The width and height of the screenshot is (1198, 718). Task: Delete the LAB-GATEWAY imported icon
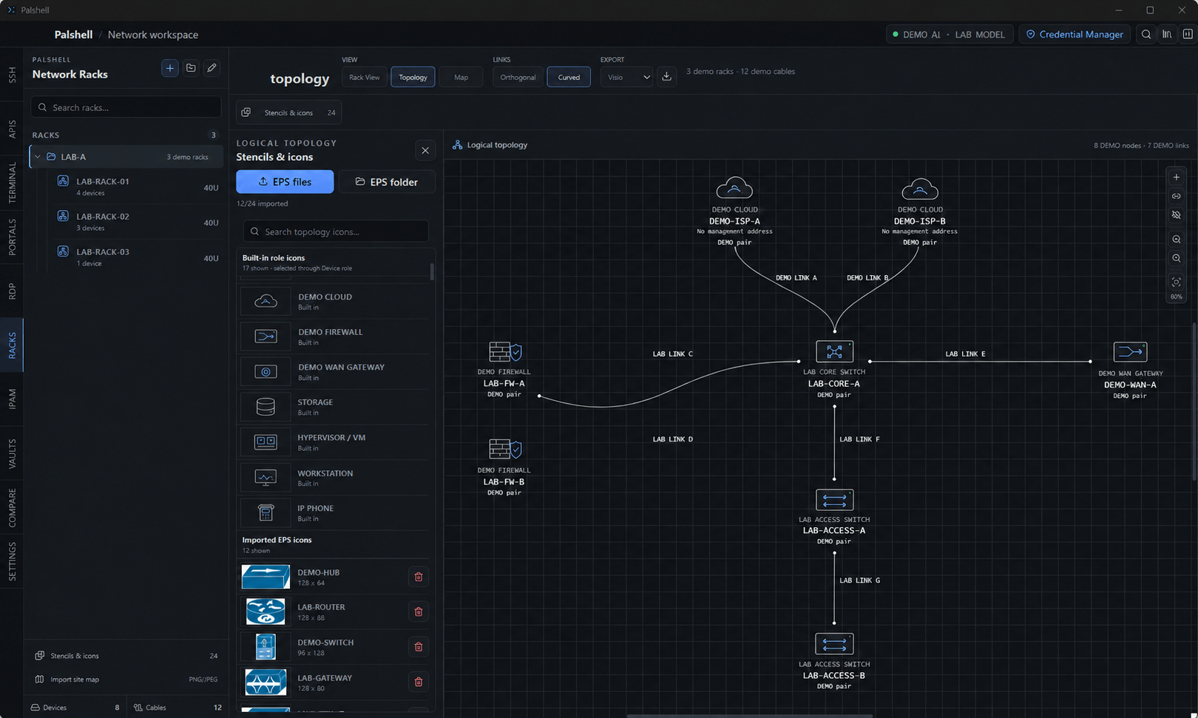[419, 682]
